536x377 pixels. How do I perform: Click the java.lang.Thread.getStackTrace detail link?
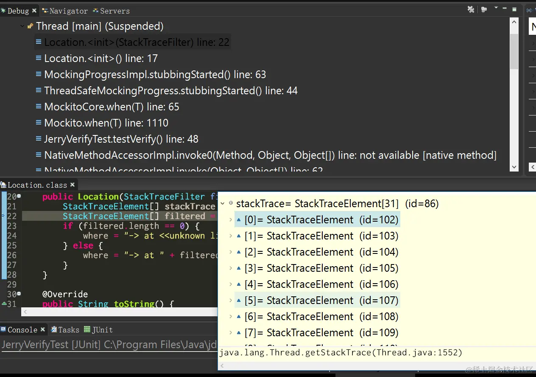[339, 352]
